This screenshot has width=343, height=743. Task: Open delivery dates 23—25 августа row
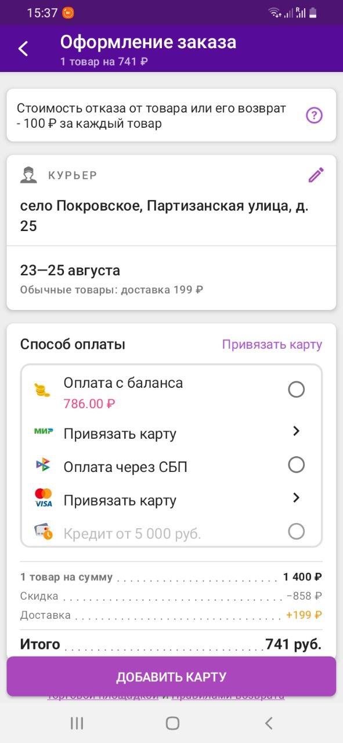171,278
